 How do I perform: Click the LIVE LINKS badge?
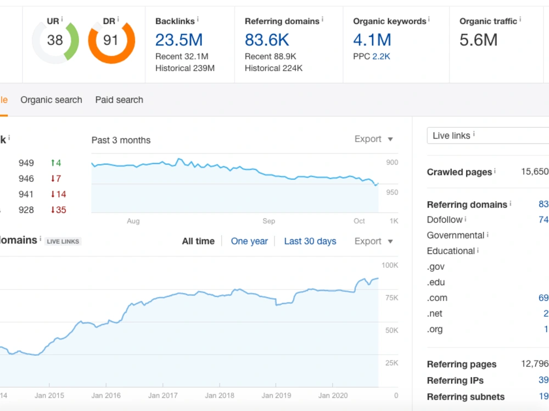coord(63,242)
